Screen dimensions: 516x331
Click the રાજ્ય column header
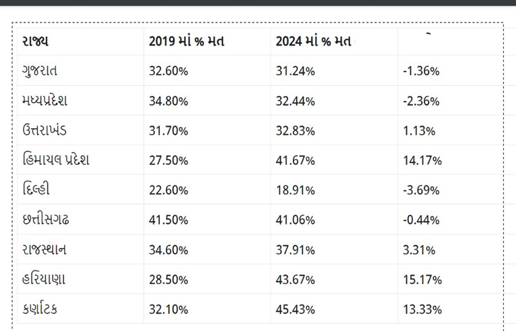(x=35, y=42)
